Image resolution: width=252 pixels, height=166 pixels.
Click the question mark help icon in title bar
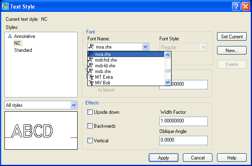236,7
